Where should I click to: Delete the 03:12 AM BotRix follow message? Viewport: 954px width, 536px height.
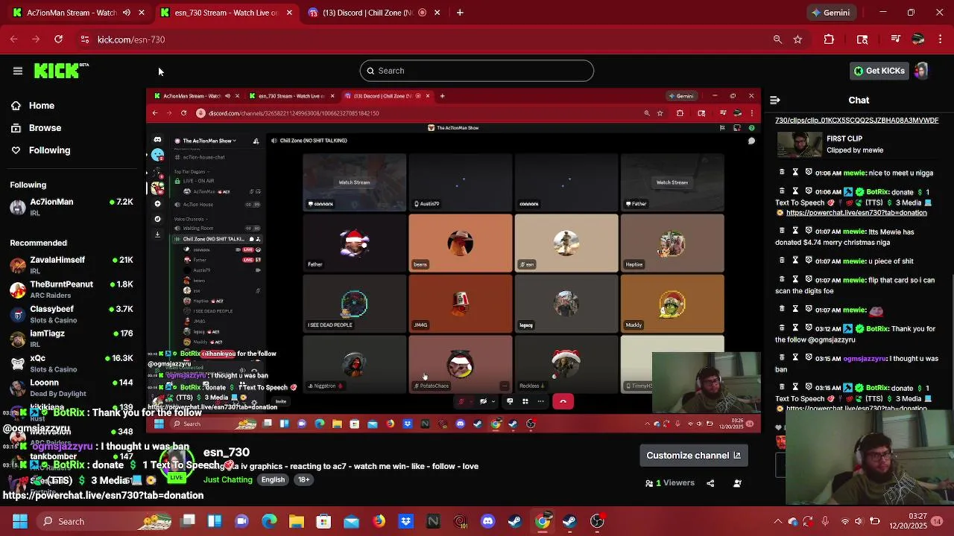(782, 328)
